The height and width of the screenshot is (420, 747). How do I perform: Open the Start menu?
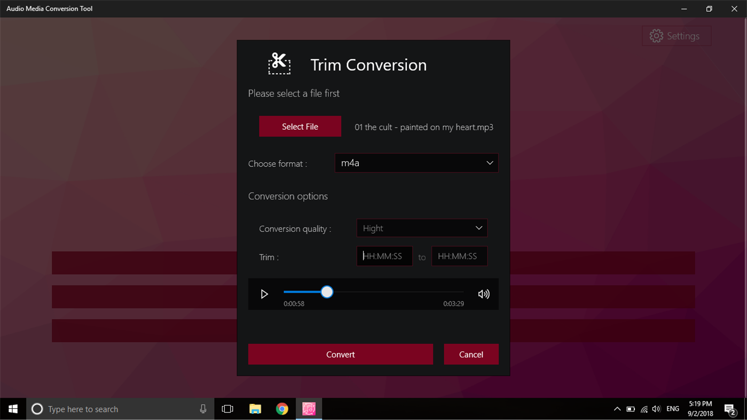[x=13, y=409]
